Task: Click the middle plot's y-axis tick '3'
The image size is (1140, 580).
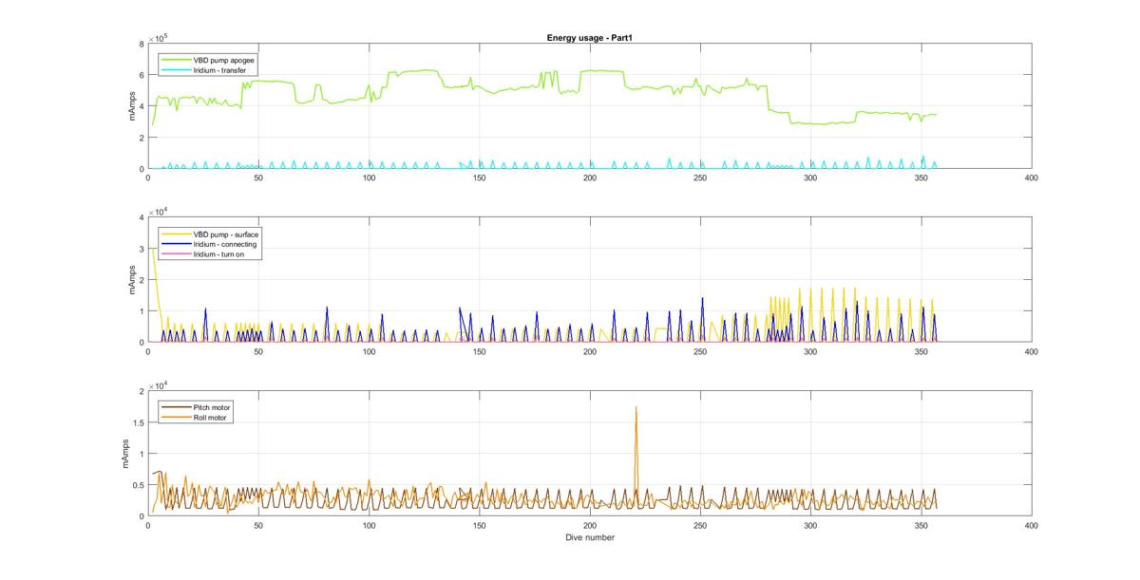Action: (x=142, y=249)
